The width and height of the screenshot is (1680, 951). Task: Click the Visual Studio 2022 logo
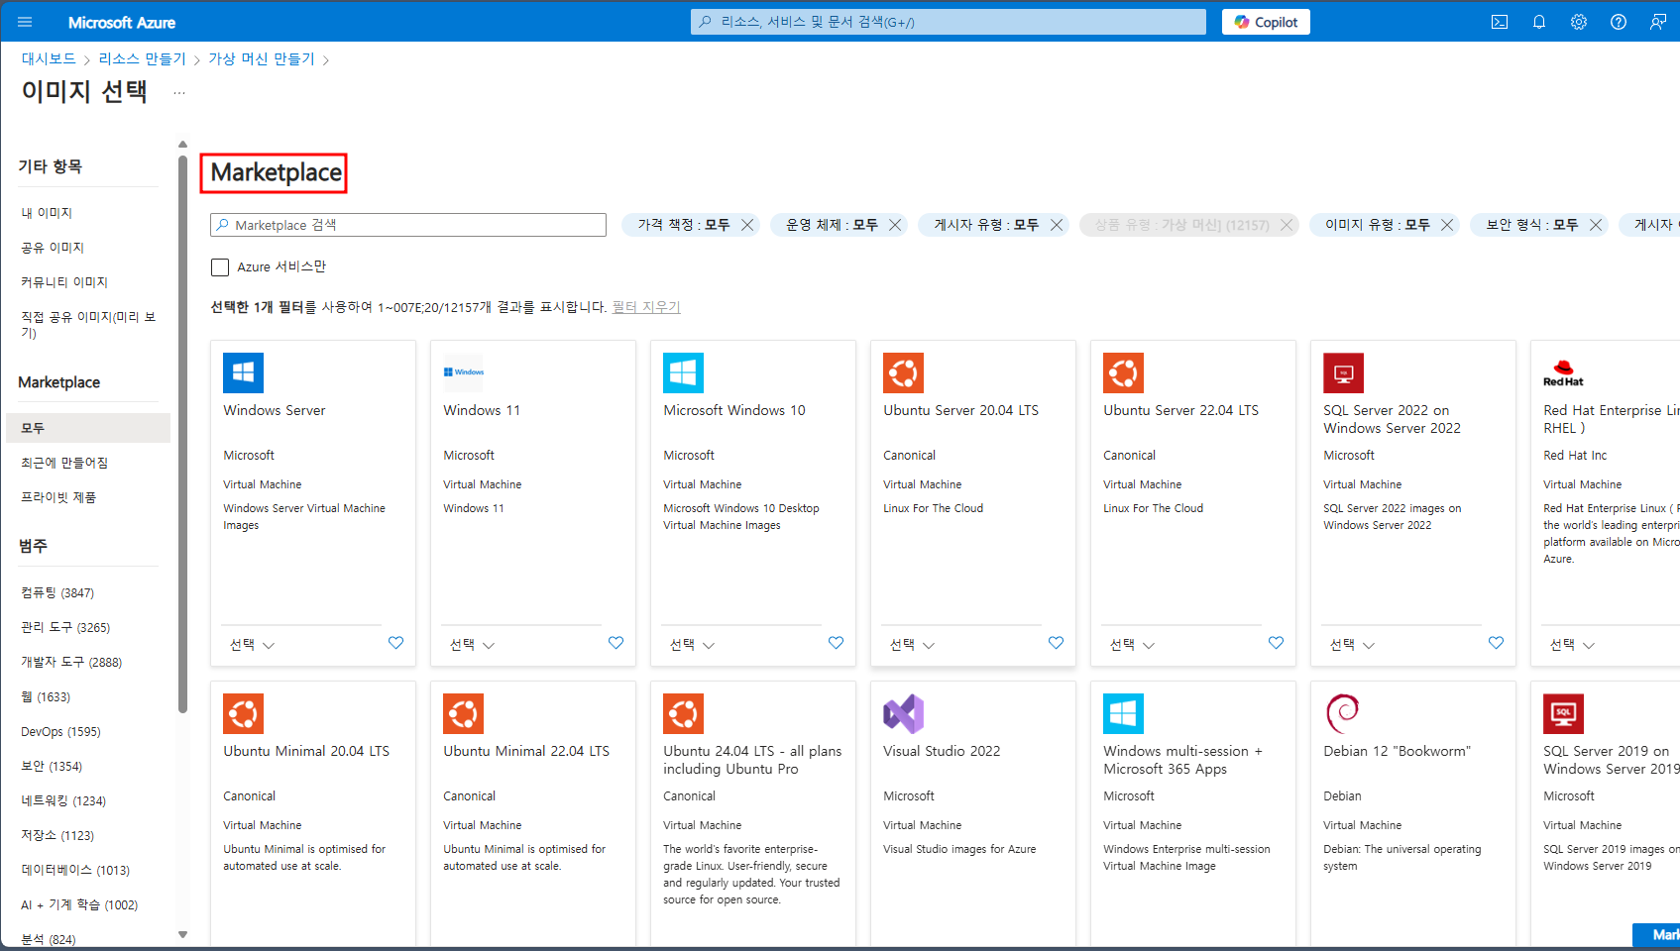[904, 713]
